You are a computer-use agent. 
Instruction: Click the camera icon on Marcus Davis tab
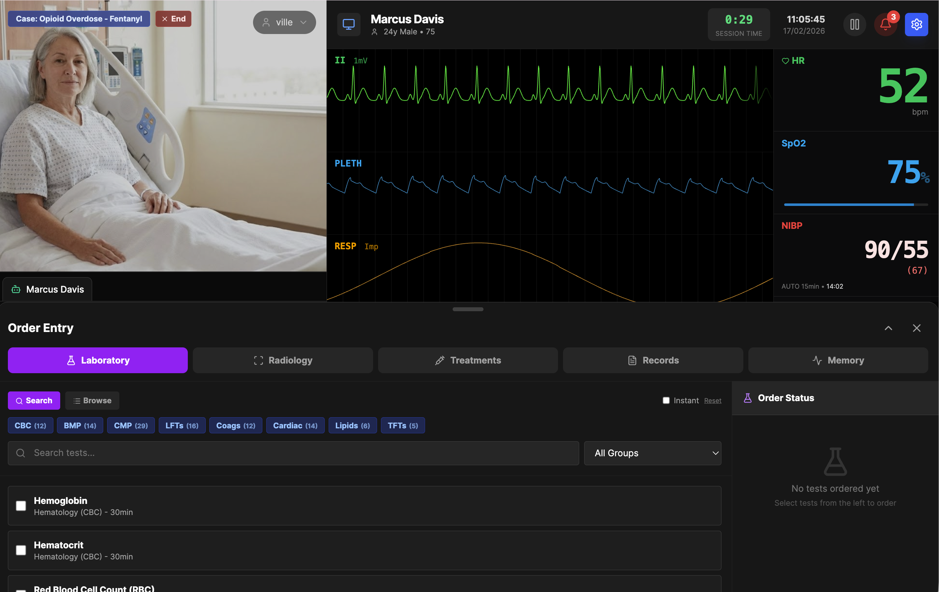pos(16,289)
